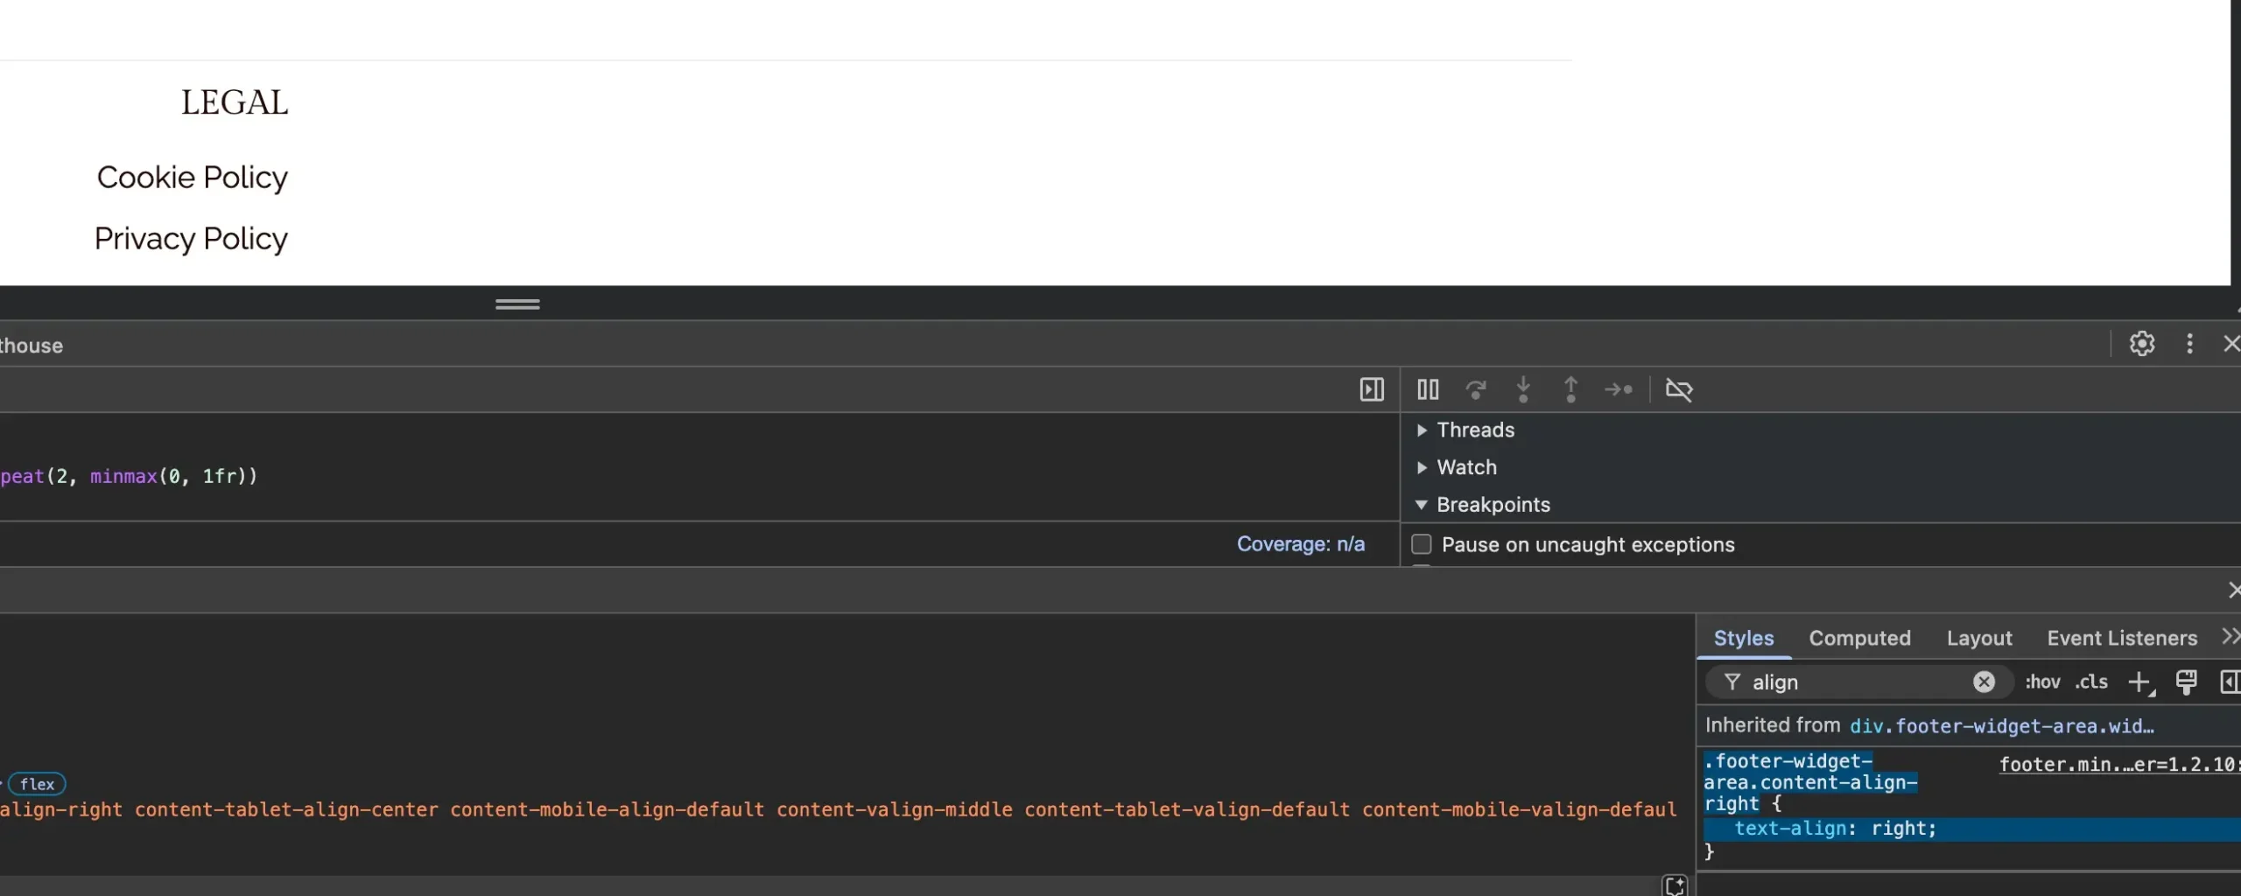Screen dimensions: 2241x896
Task: Click the Step over function icon
Action: pos(1476,389)
